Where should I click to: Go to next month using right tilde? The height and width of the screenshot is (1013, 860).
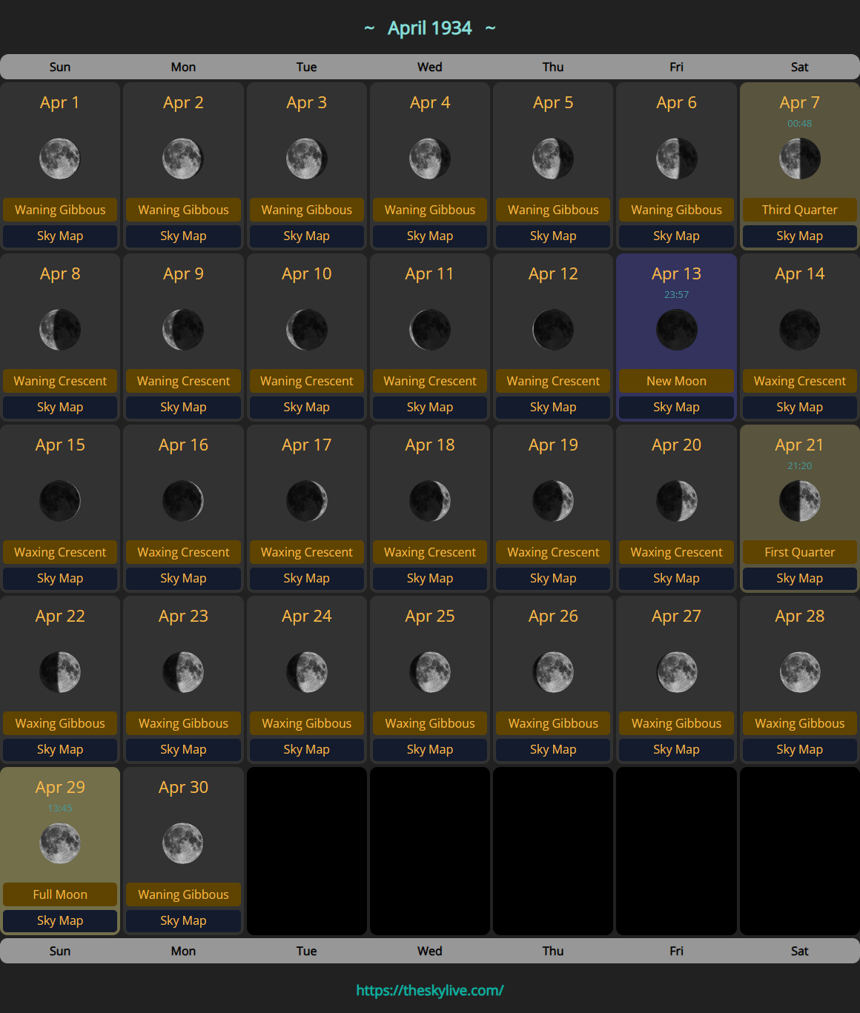tap(490, 28)
